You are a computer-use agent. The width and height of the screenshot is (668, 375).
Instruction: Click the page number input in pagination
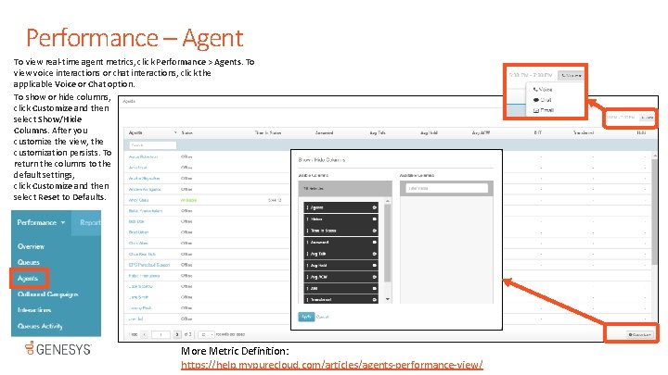point(161,334)
